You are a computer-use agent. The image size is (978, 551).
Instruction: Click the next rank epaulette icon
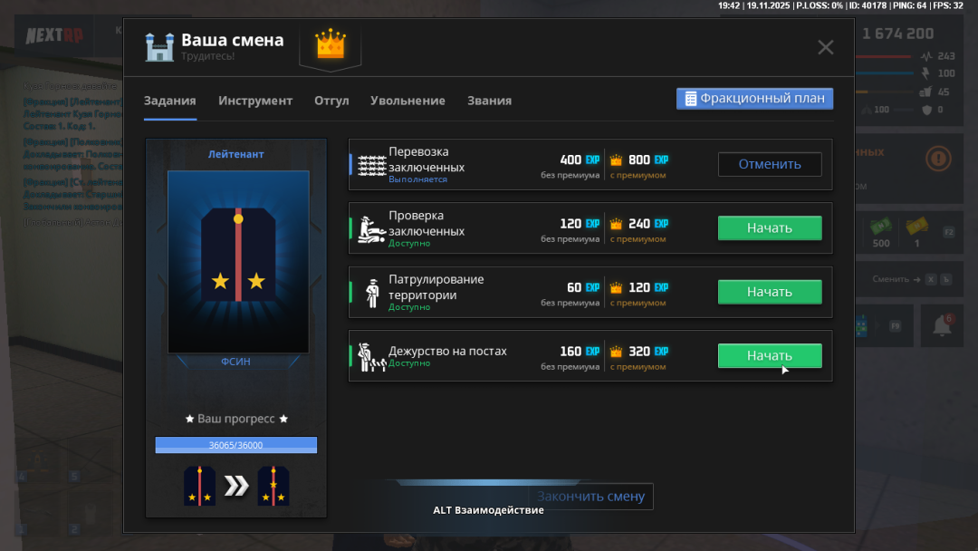273,486
